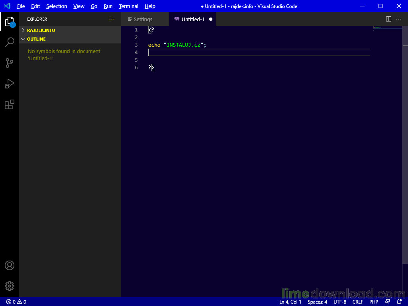The width and height of the screenshot is (408, 306).
Task: Click line number 3 in the gutter
Action: 136,45
